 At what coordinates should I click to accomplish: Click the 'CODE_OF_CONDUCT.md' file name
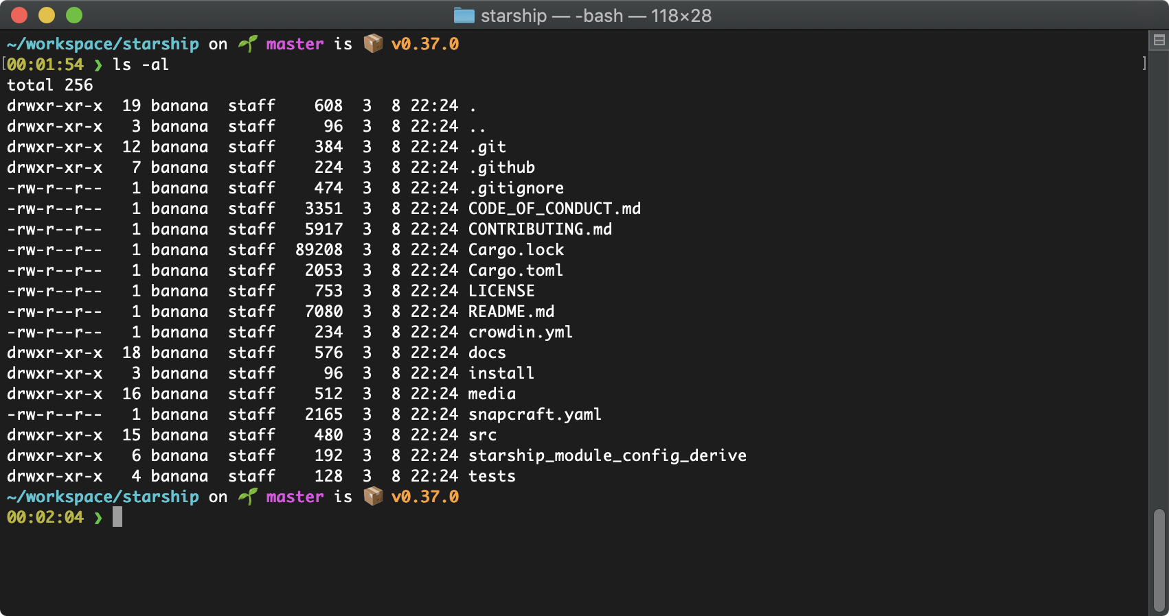(555, 209)
